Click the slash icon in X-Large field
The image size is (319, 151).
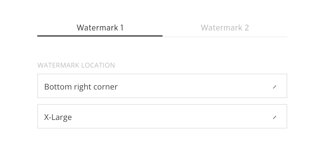tap(274, 117)
